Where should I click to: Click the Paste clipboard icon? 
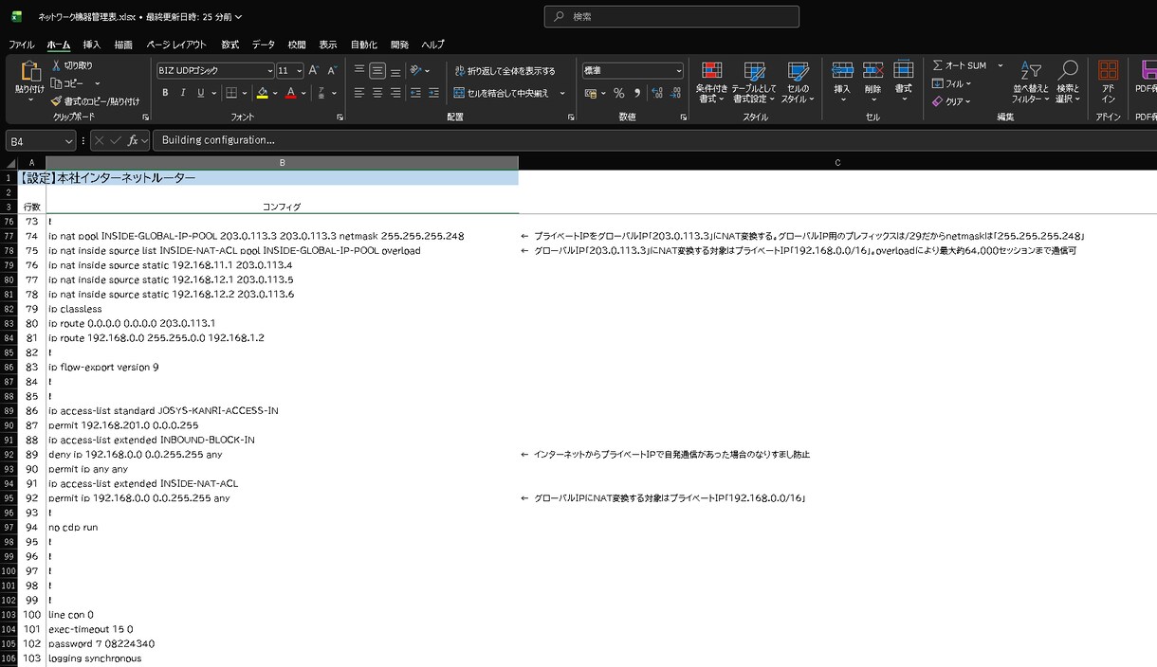(29, 72)
